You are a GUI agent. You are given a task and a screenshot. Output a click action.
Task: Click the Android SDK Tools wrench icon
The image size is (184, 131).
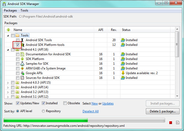[22, 40]
